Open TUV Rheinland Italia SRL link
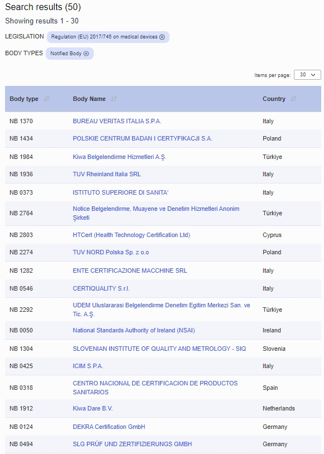 click(107, 175)
